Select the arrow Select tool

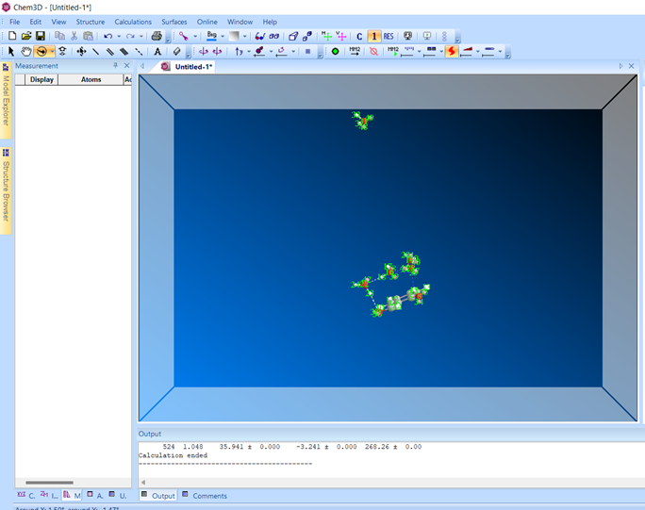pos(11,52)
